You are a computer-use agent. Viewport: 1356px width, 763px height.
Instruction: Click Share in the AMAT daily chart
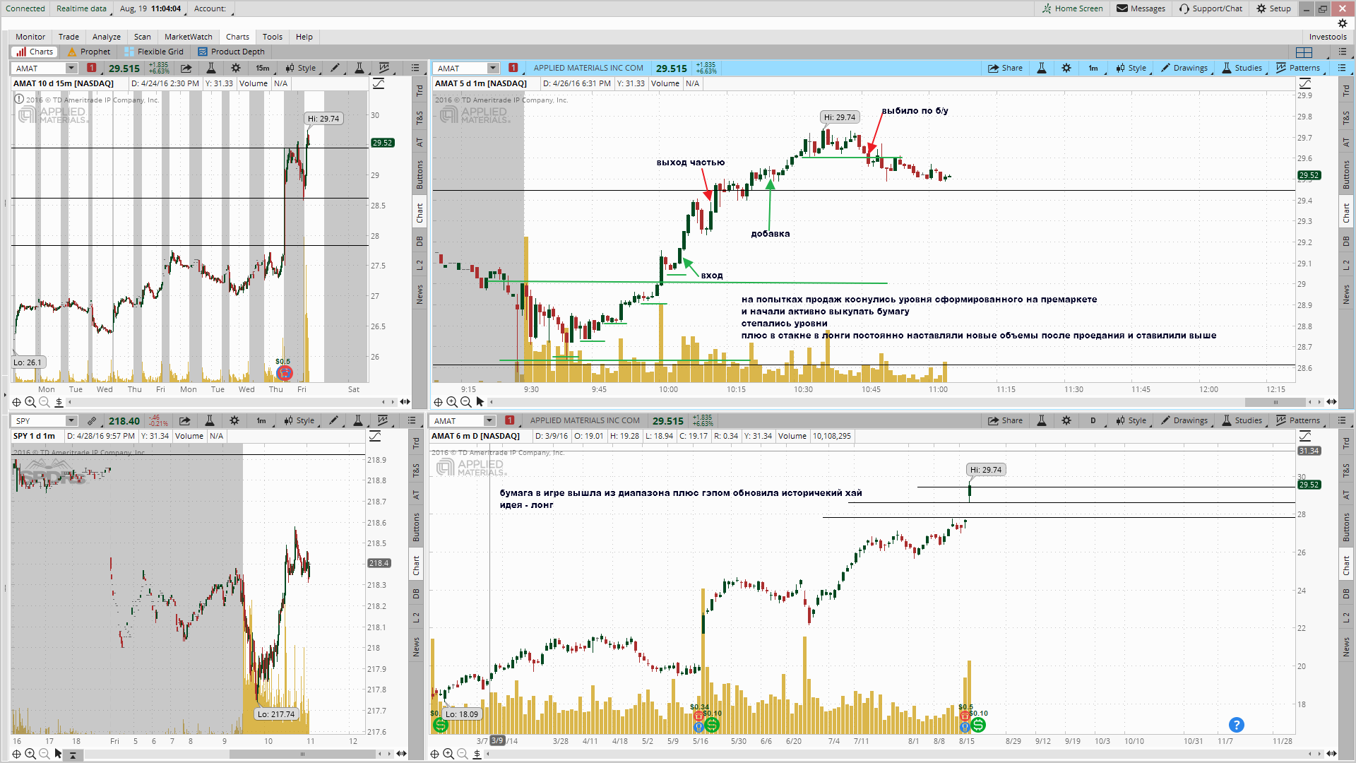(1005, 420)
